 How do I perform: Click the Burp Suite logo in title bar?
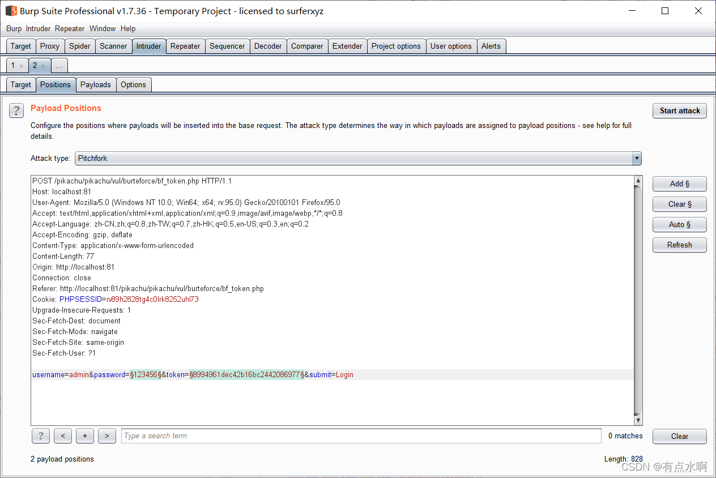[11, 11]
